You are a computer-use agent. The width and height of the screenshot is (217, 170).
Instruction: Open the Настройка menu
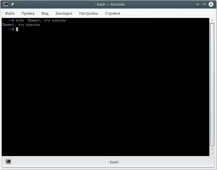88,13
